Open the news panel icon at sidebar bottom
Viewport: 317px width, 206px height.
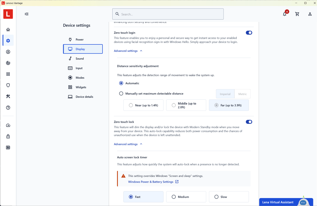pos(8,148)
